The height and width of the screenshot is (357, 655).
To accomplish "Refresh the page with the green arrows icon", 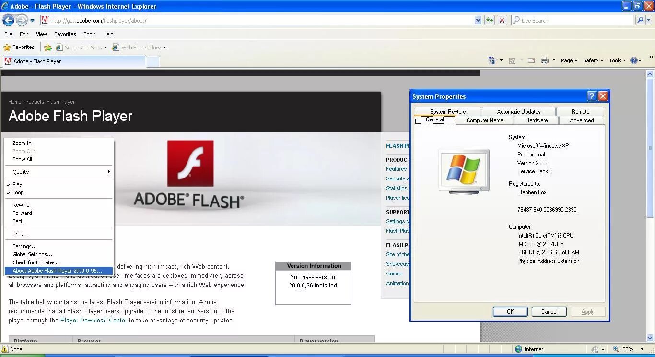I will [x=489, y=20].
